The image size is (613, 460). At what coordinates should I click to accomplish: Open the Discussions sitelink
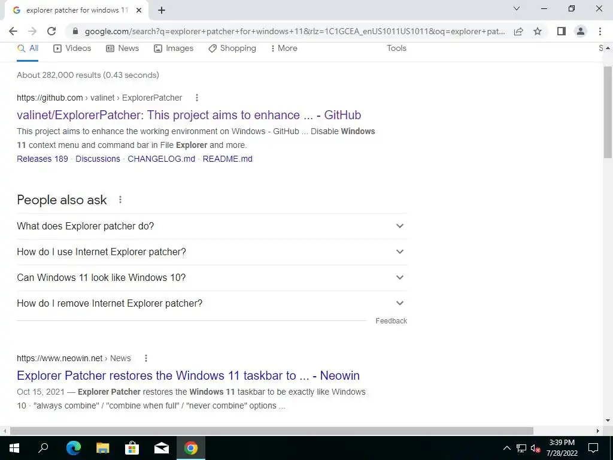point(98,159)
